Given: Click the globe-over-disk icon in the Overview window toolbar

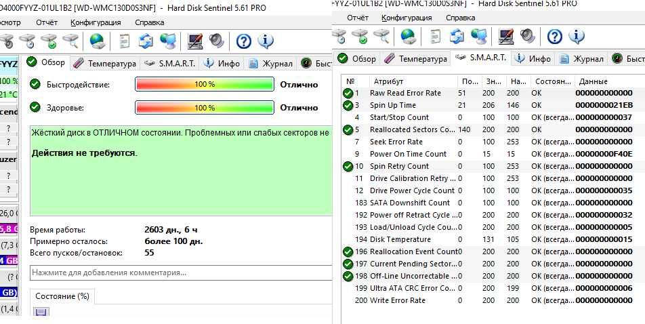Looking at the screenshot, I should coord(97,41).
